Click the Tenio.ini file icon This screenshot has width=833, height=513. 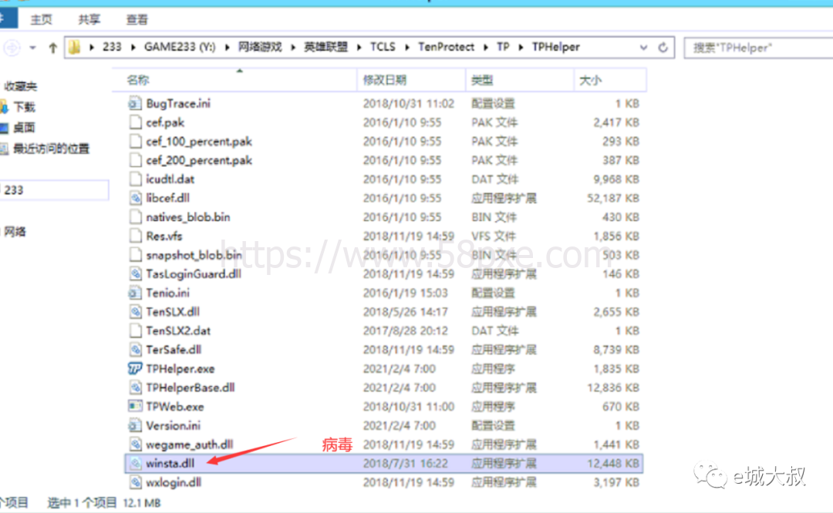pyautogui.click(x=135, y=292)
